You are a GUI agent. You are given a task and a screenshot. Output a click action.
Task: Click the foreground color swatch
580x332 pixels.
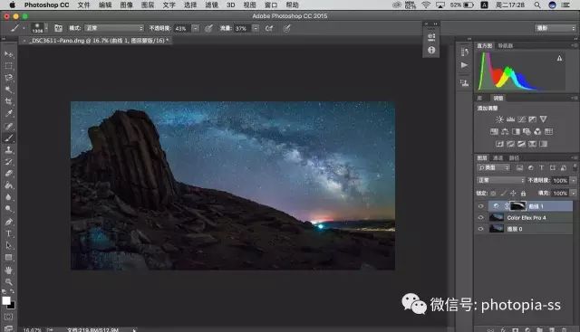click(x=6, y=300)
